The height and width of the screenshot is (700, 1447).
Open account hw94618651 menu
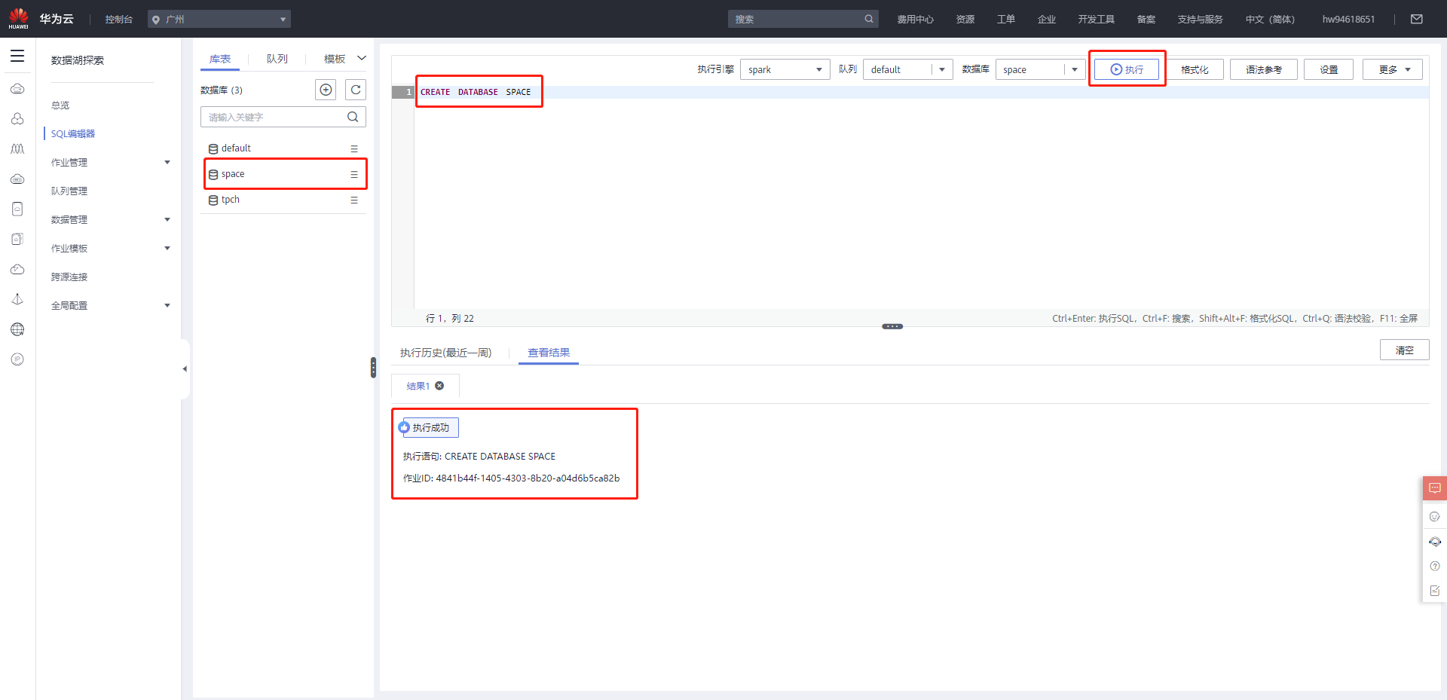click(x=1348, y=19)
